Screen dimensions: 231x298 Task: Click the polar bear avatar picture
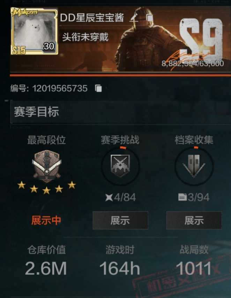point(34,31)
